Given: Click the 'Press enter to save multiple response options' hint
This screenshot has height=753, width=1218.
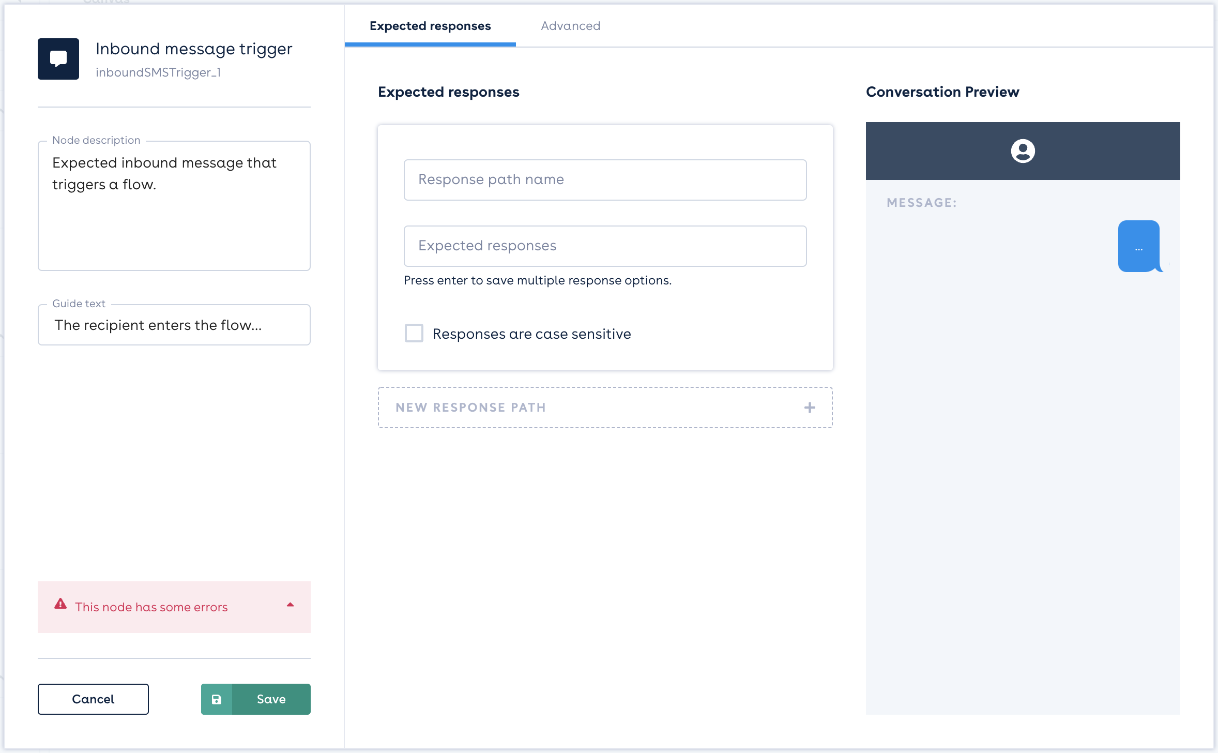Looking at the screenshot, I should (x=538, y=280).
